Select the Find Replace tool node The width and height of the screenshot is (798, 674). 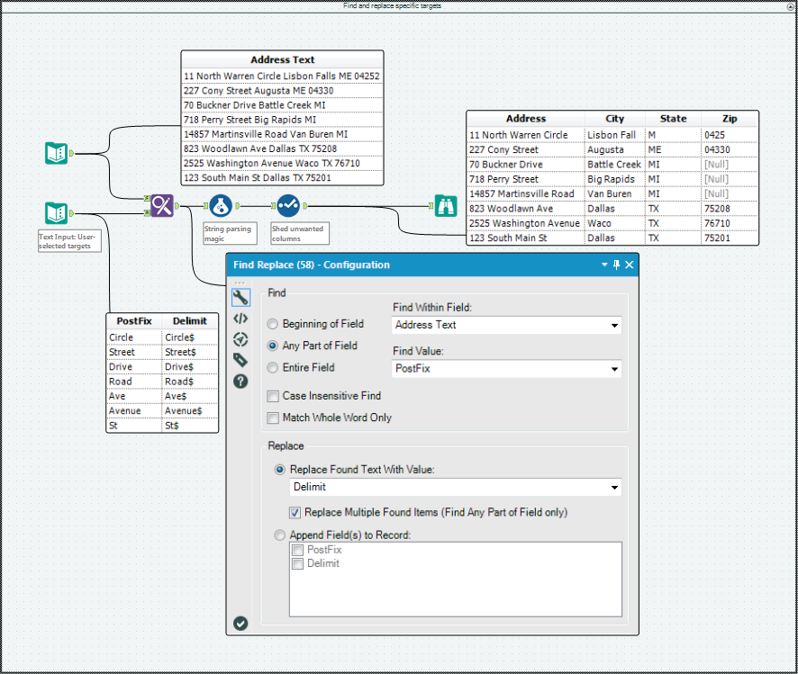click(161, 206)
